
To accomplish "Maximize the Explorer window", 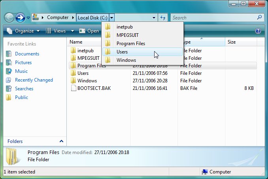I will (243, 4).
